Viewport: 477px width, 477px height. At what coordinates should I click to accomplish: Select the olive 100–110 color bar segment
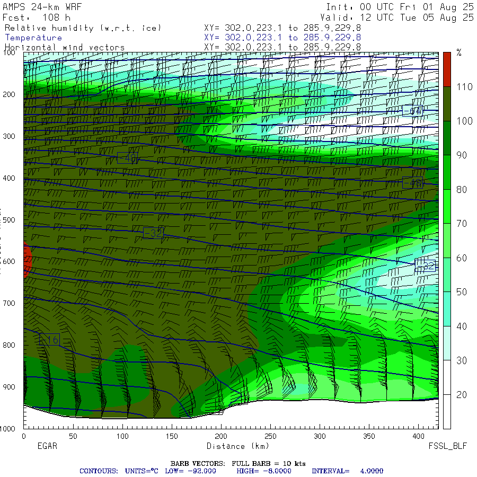tap(447, 104)
